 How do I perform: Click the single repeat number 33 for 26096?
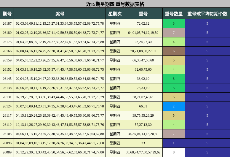click(143, 143)
